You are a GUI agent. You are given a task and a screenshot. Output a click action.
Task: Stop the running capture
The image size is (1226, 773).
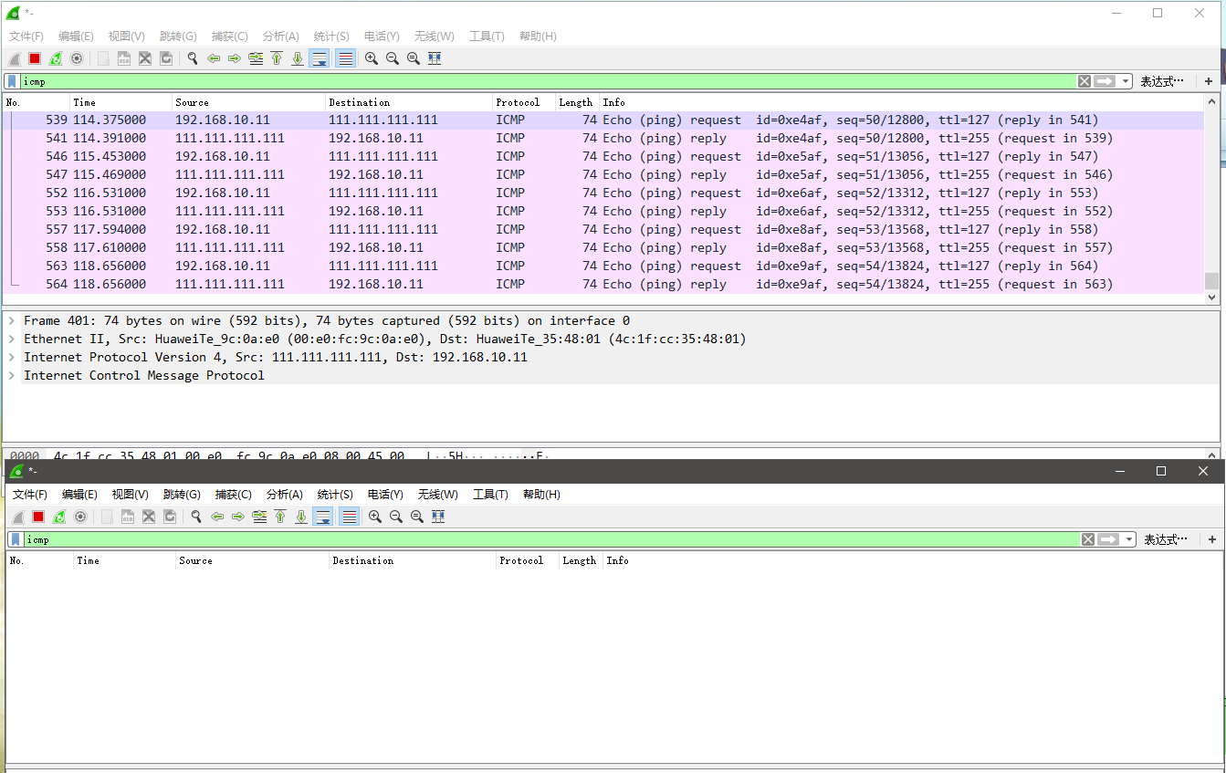pos(35,57)
